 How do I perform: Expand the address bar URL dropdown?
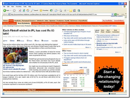pos(112,14)
